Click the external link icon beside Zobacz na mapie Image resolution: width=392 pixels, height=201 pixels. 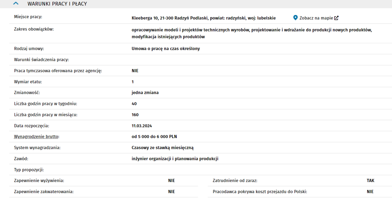coord(336,18)
